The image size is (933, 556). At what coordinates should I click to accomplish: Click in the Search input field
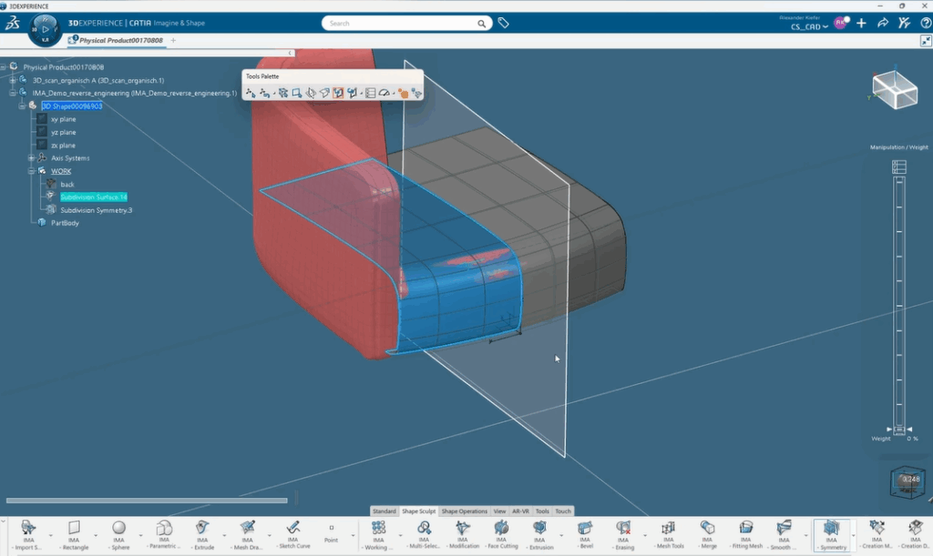[401, 23]
